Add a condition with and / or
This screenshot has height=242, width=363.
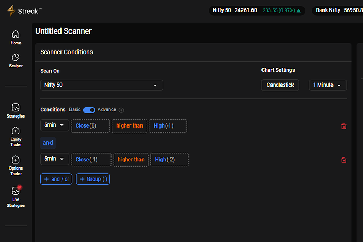click(x=56, y=179)
